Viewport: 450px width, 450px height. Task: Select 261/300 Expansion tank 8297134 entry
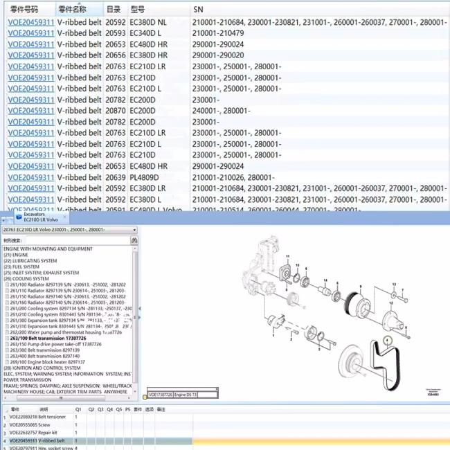(x=71, y=321)
